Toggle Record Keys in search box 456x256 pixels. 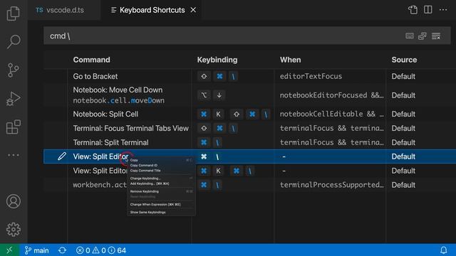click(x=410, y=36)
